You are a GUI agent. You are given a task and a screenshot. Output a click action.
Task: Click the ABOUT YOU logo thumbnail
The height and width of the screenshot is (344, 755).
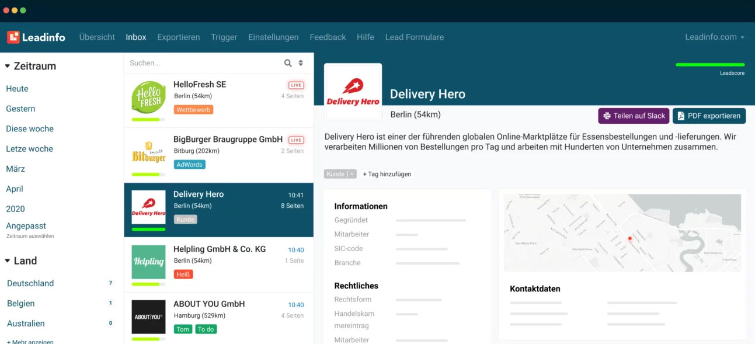tap(148, 317)
